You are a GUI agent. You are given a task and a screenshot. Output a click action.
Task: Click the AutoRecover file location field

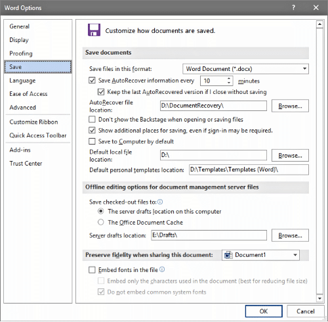213,106
